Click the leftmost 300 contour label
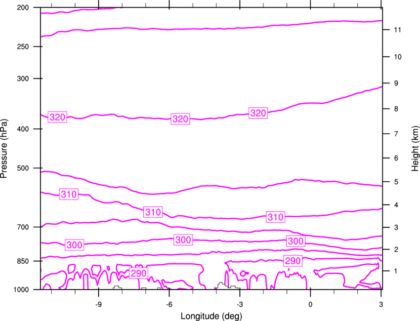Viewport: 420px width, 321px height. [x=75, y=245]
